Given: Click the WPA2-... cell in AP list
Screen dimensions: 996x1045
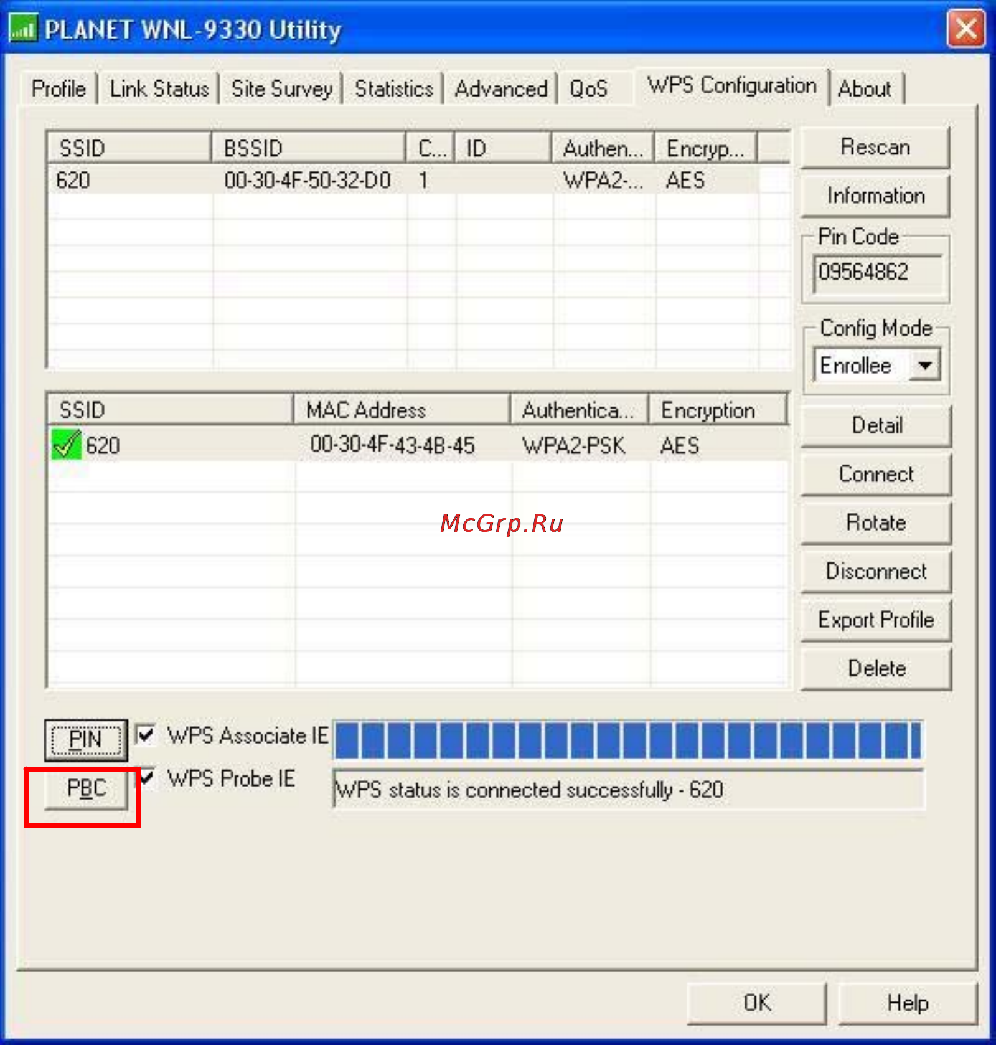Looking at the screenshot, I should [603, 181].
